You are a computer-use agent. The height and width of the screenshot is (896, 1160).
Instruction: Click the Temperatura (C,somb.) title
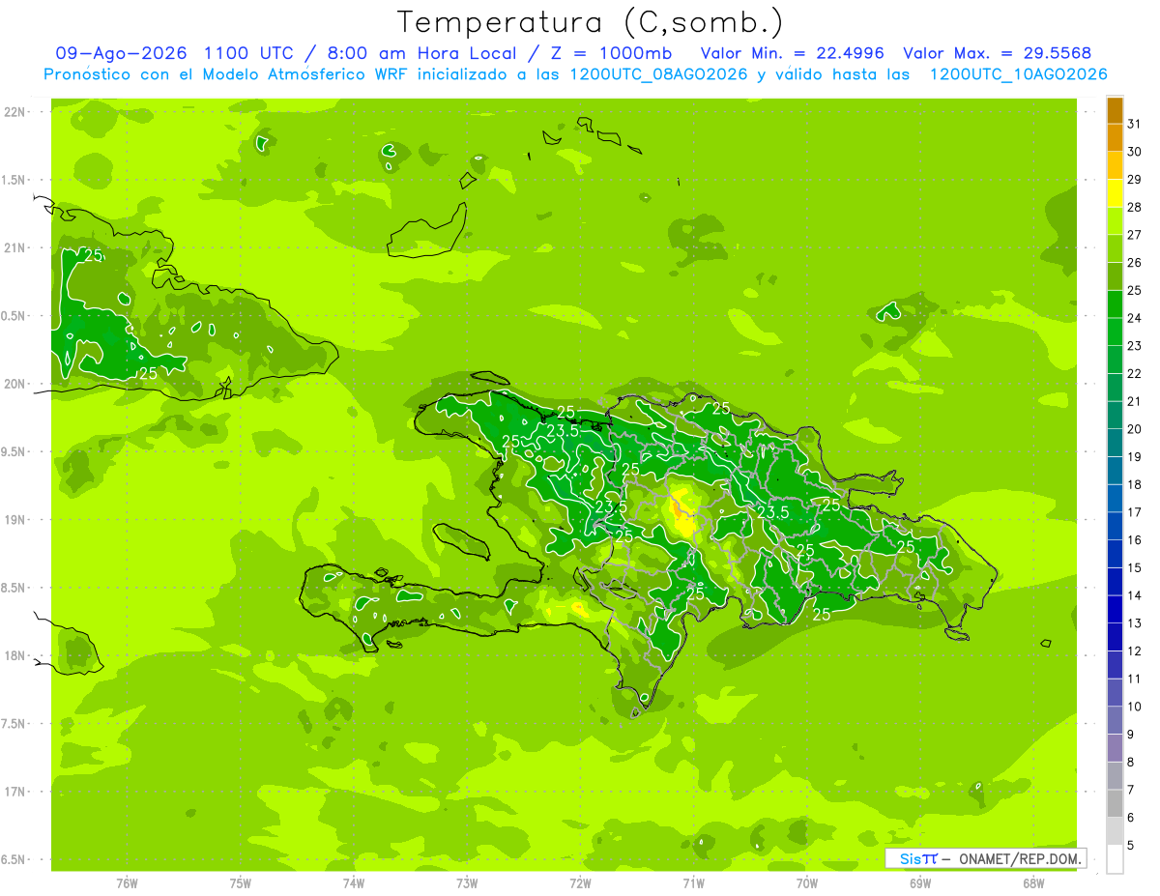[591, 21]
